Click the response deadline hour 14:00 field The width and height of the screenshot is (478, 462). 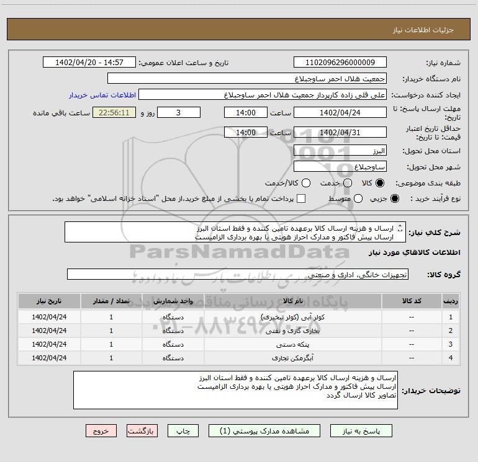pos(246,112)
